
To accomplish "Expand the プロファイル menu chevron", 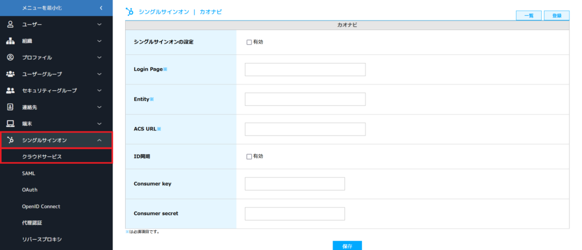I will click(99, 57).
